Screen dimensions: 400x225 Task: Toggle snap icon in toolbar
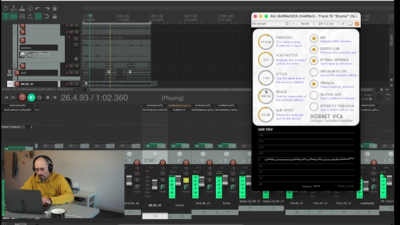pyautogui.click(x=47, y=16)
